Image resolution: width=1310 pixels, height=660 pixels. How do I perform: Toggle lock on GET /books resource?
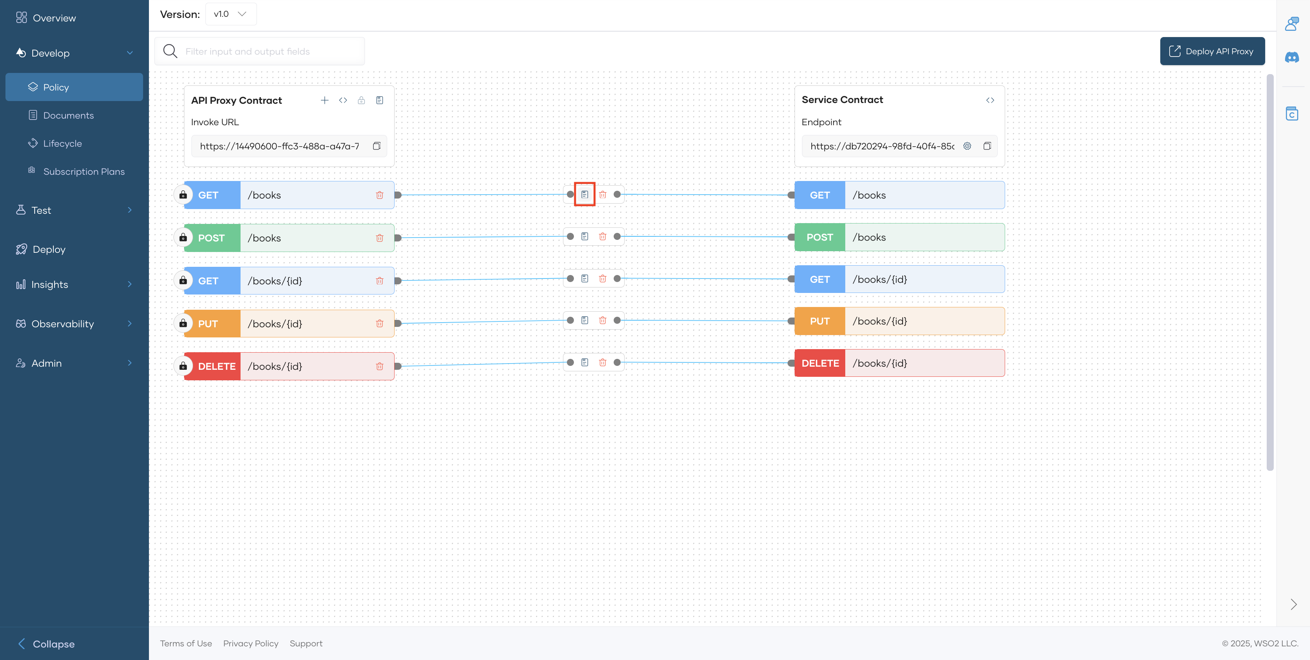pos(183,195)
